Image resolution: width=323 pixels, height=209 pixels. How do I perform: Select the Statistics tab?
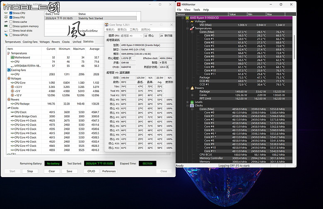88,41
